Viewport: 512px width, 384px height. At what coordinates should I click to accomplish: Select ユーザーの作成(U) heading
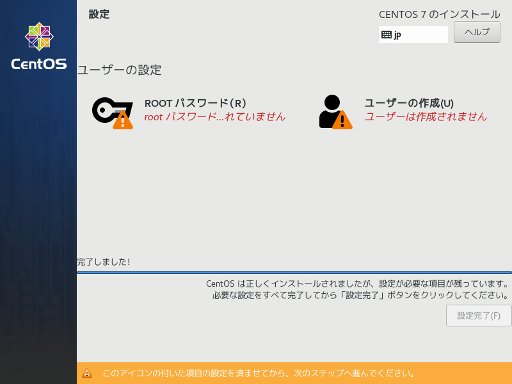coord(409,103)
